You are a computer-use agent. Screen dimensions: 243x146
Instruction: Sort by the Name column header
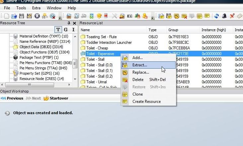click(x=113, y=30)
